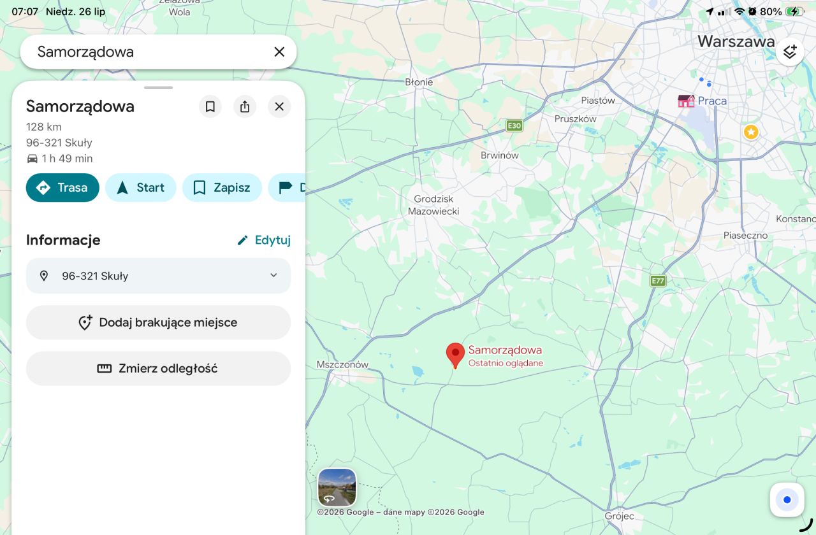Begin navigation with Start button

(140, 187)
